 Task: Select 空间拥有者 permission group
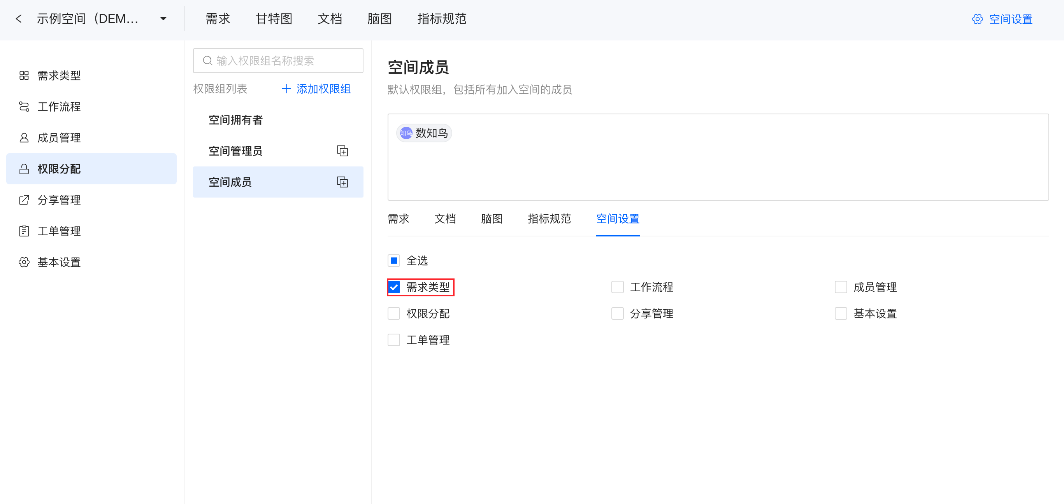pos(235,120)
